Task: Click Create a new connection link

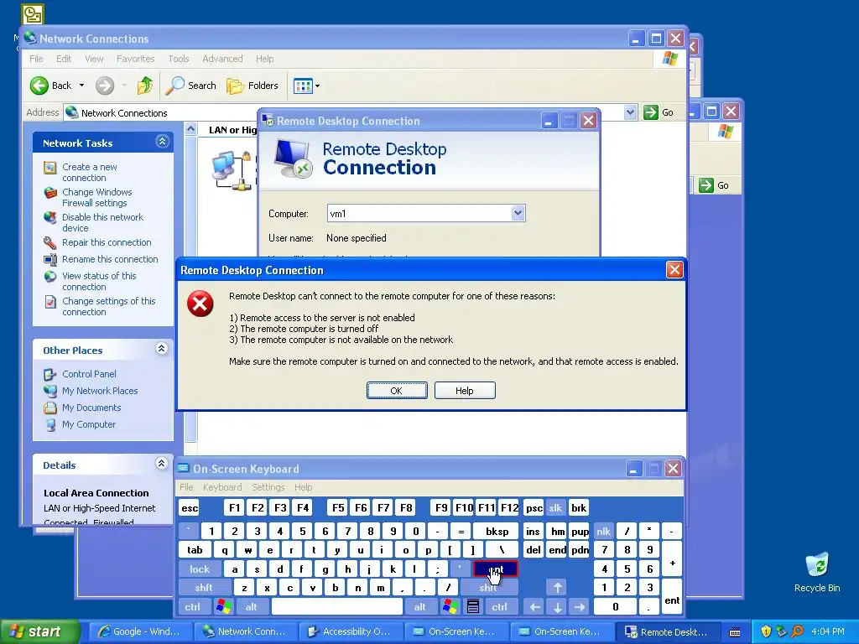Action: click(x=89, y=172)
